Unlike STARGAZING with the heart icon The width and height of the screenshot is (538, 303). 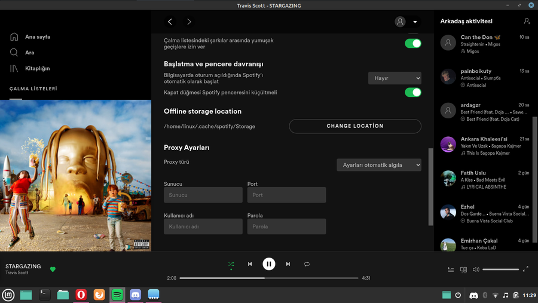click(x=53, y=270)
